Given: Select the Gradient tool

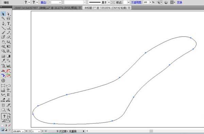Looking at the screenshot, I should point(8,56).
